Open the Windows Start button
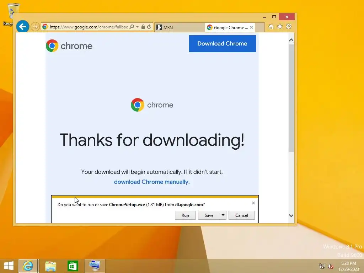Screen dimensions: 364x273 (9, 266)
